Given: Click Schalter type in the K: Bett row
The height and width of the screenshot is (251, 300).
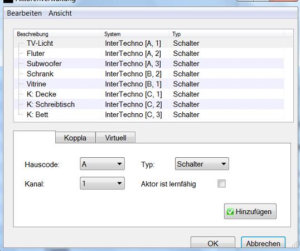Looking at the screenshot, I should click(186, 114).
